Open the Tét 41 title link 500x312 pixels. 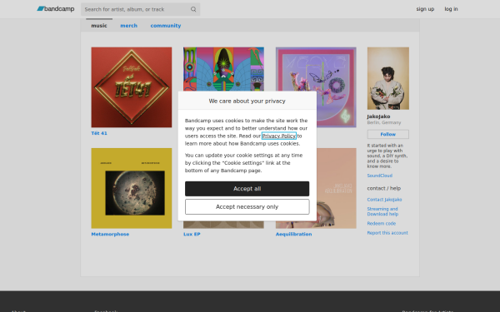tap(99, 133)
